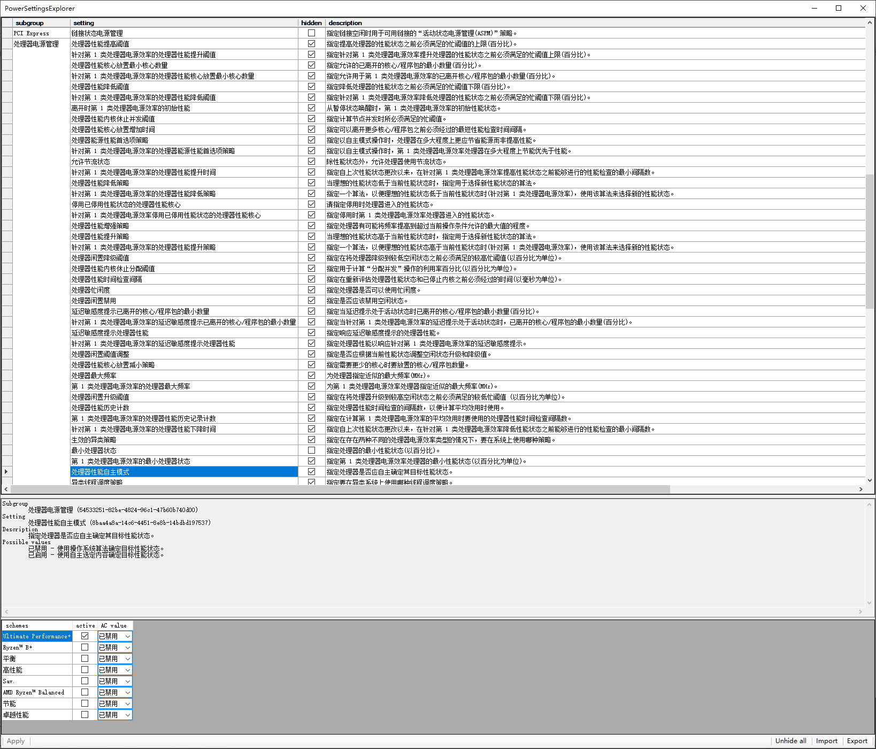This screenshot has height=749, width=876.
Task: Activate the 卓越性能 scheme checkbox
Action: pyautogui.click(x=84, y=715)
